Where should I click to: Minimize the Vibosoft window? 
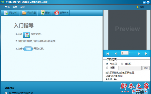(144, 2)
